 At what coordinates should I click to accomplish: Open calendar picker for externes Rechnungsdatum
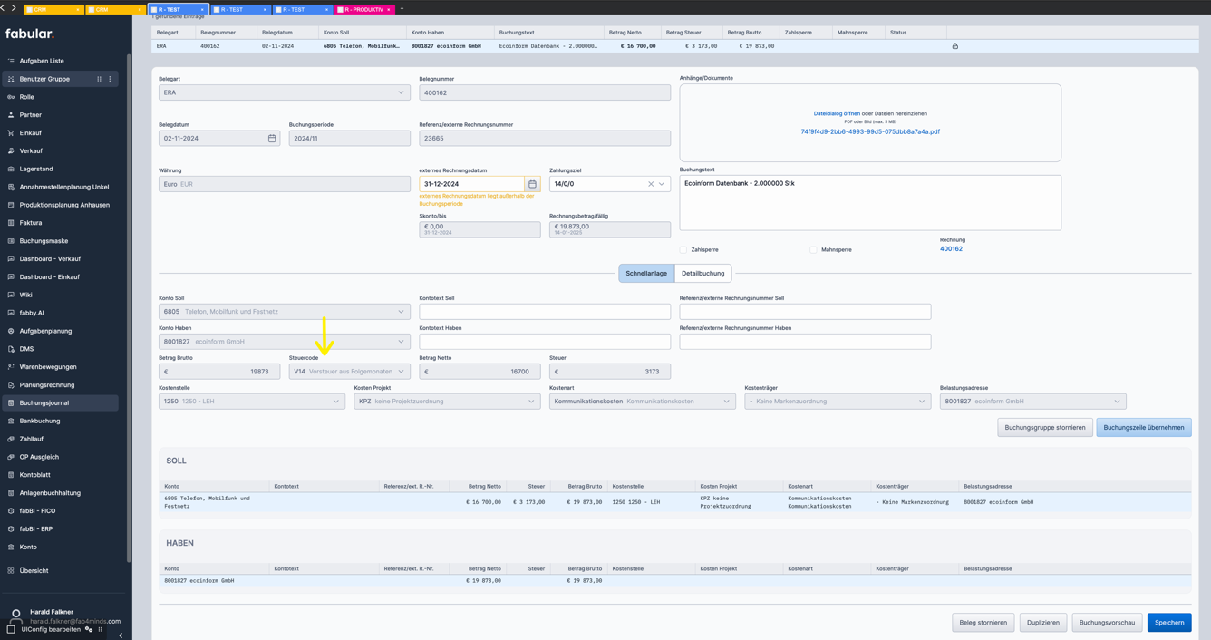click(x=532, y=184)
